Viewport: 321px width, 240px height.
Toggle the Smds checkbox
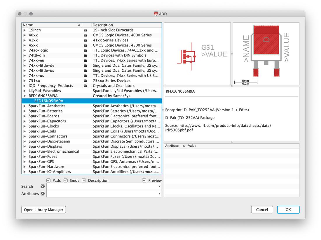(65, 180)
